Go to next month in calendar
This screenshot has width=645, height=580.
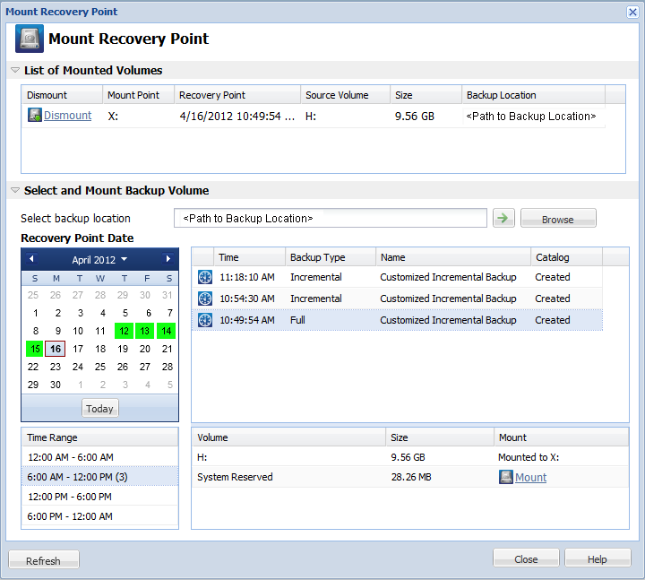pos(168,259)
